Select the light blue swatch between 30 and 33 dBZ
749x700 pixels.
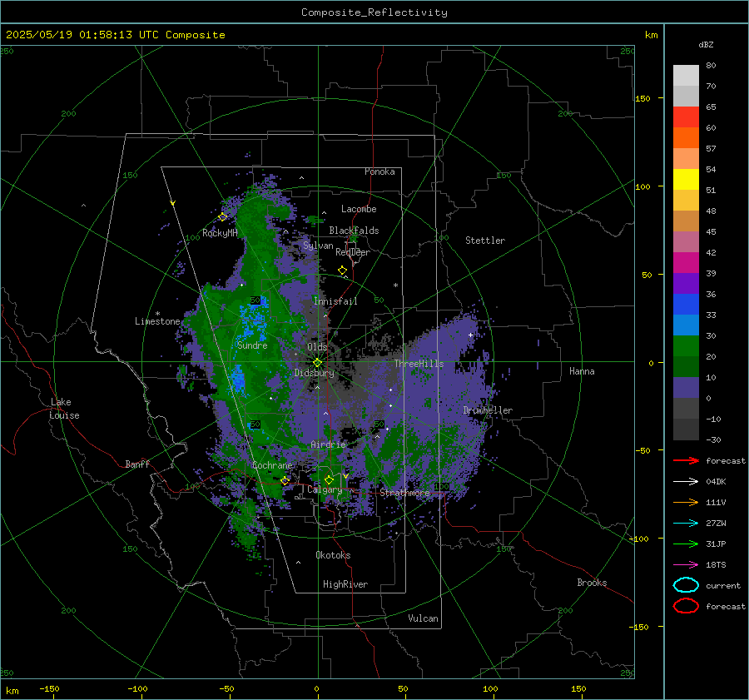(x=686, y=325)
